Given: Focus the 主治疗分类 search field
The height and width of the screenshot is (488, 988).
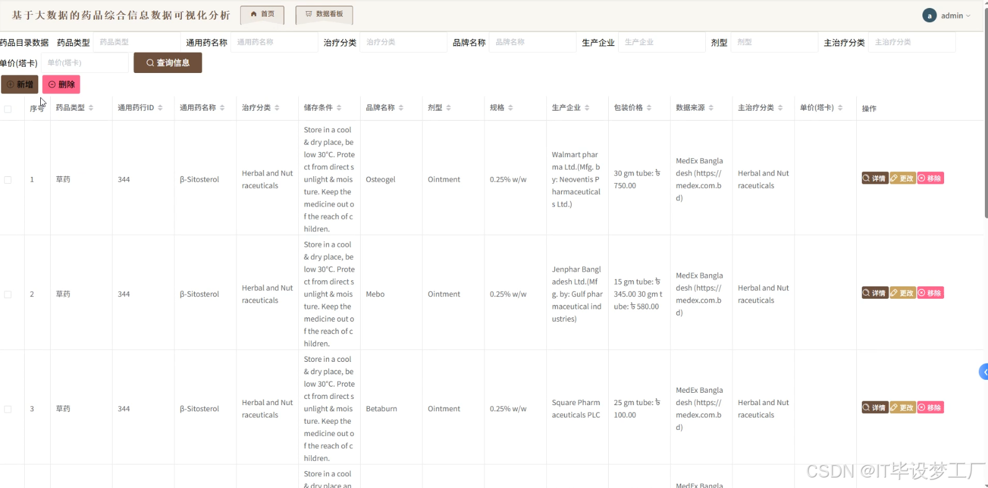Looking at the screenshot, I should (x=912, y=42).
